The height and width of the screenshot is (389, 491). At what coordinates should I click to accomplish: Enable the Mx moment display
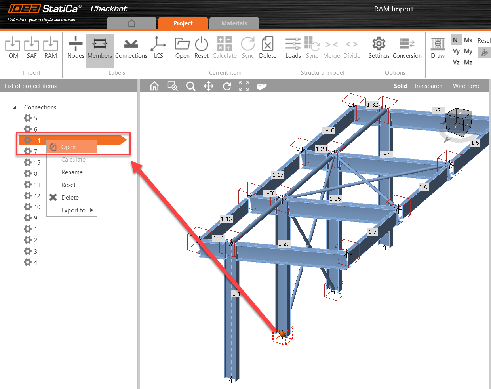point(468,40)
